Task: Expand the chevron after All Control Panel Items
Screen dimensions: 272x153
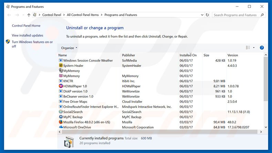Action: click(x=102, y=15)
